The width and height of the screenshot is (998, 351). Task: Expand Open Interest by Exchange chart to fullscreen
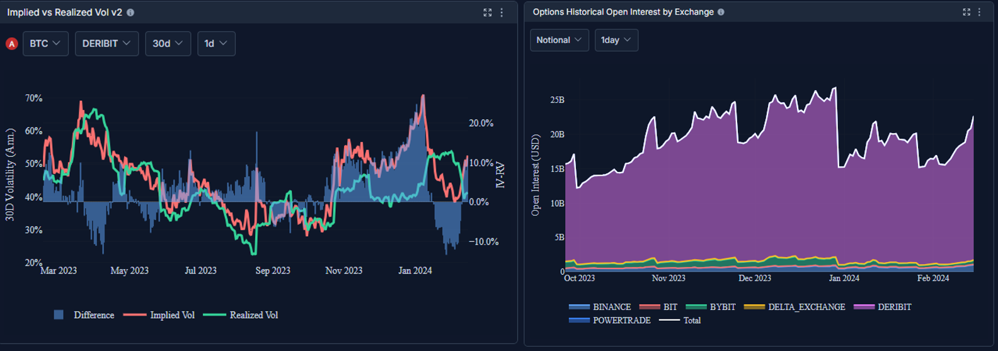(x=966, y=12)
